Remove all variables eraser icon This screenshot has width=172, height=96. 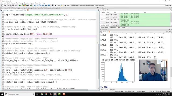pyautogui.click(x=107, y=10)
